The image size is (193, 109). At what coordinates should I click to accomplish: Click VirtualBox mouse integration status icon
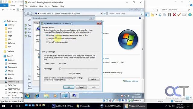point(129,100)
